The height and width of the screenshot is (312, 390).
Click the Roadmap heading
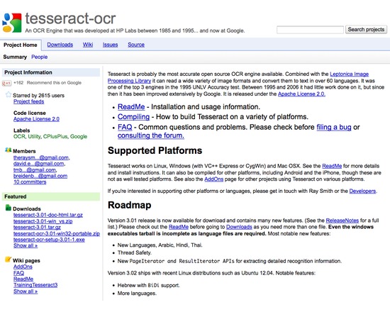tap(129, 205)
